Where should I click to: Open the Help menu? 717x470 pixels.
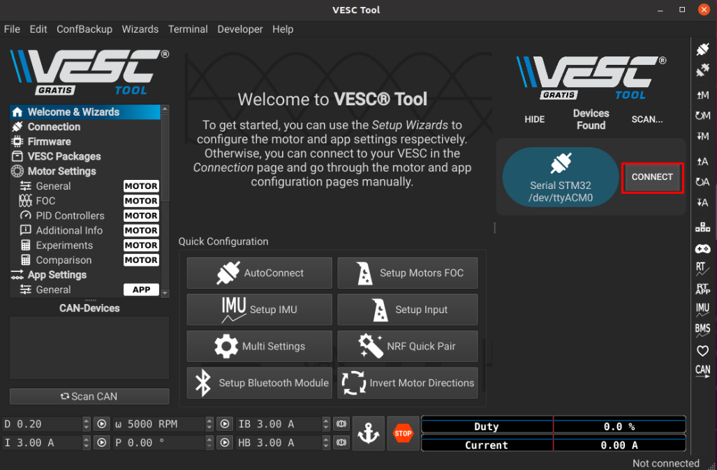tap(283, 29)
